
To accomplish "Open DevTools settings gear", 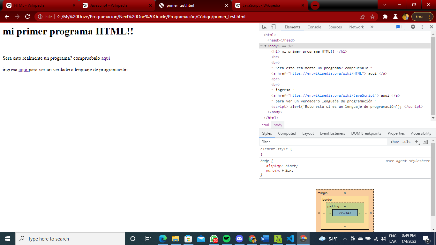I will 413,27.
